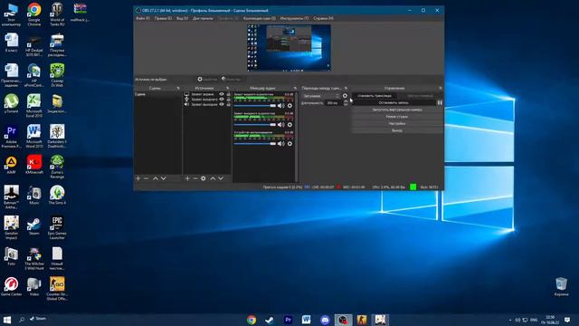Click the streaming button above Остановить запись

(375, 96)
